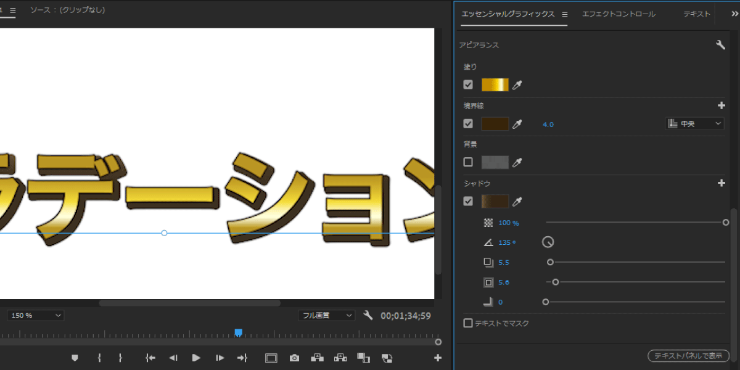Go to In point
The height and width of the screenshot is (370, 740).
150,357
